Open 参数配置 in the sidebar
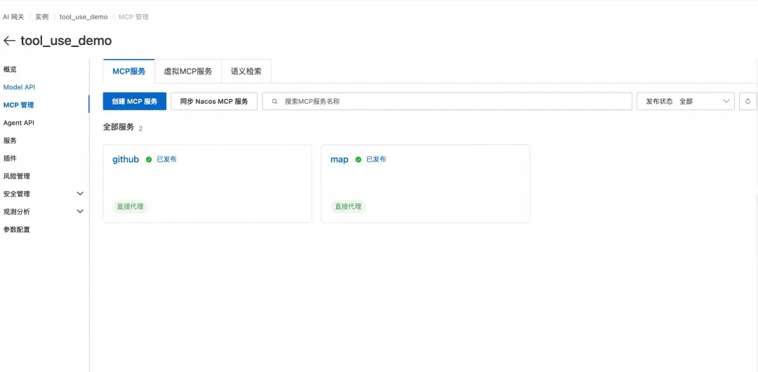Viewport: 758px width, 372px height. pos(16,230)
